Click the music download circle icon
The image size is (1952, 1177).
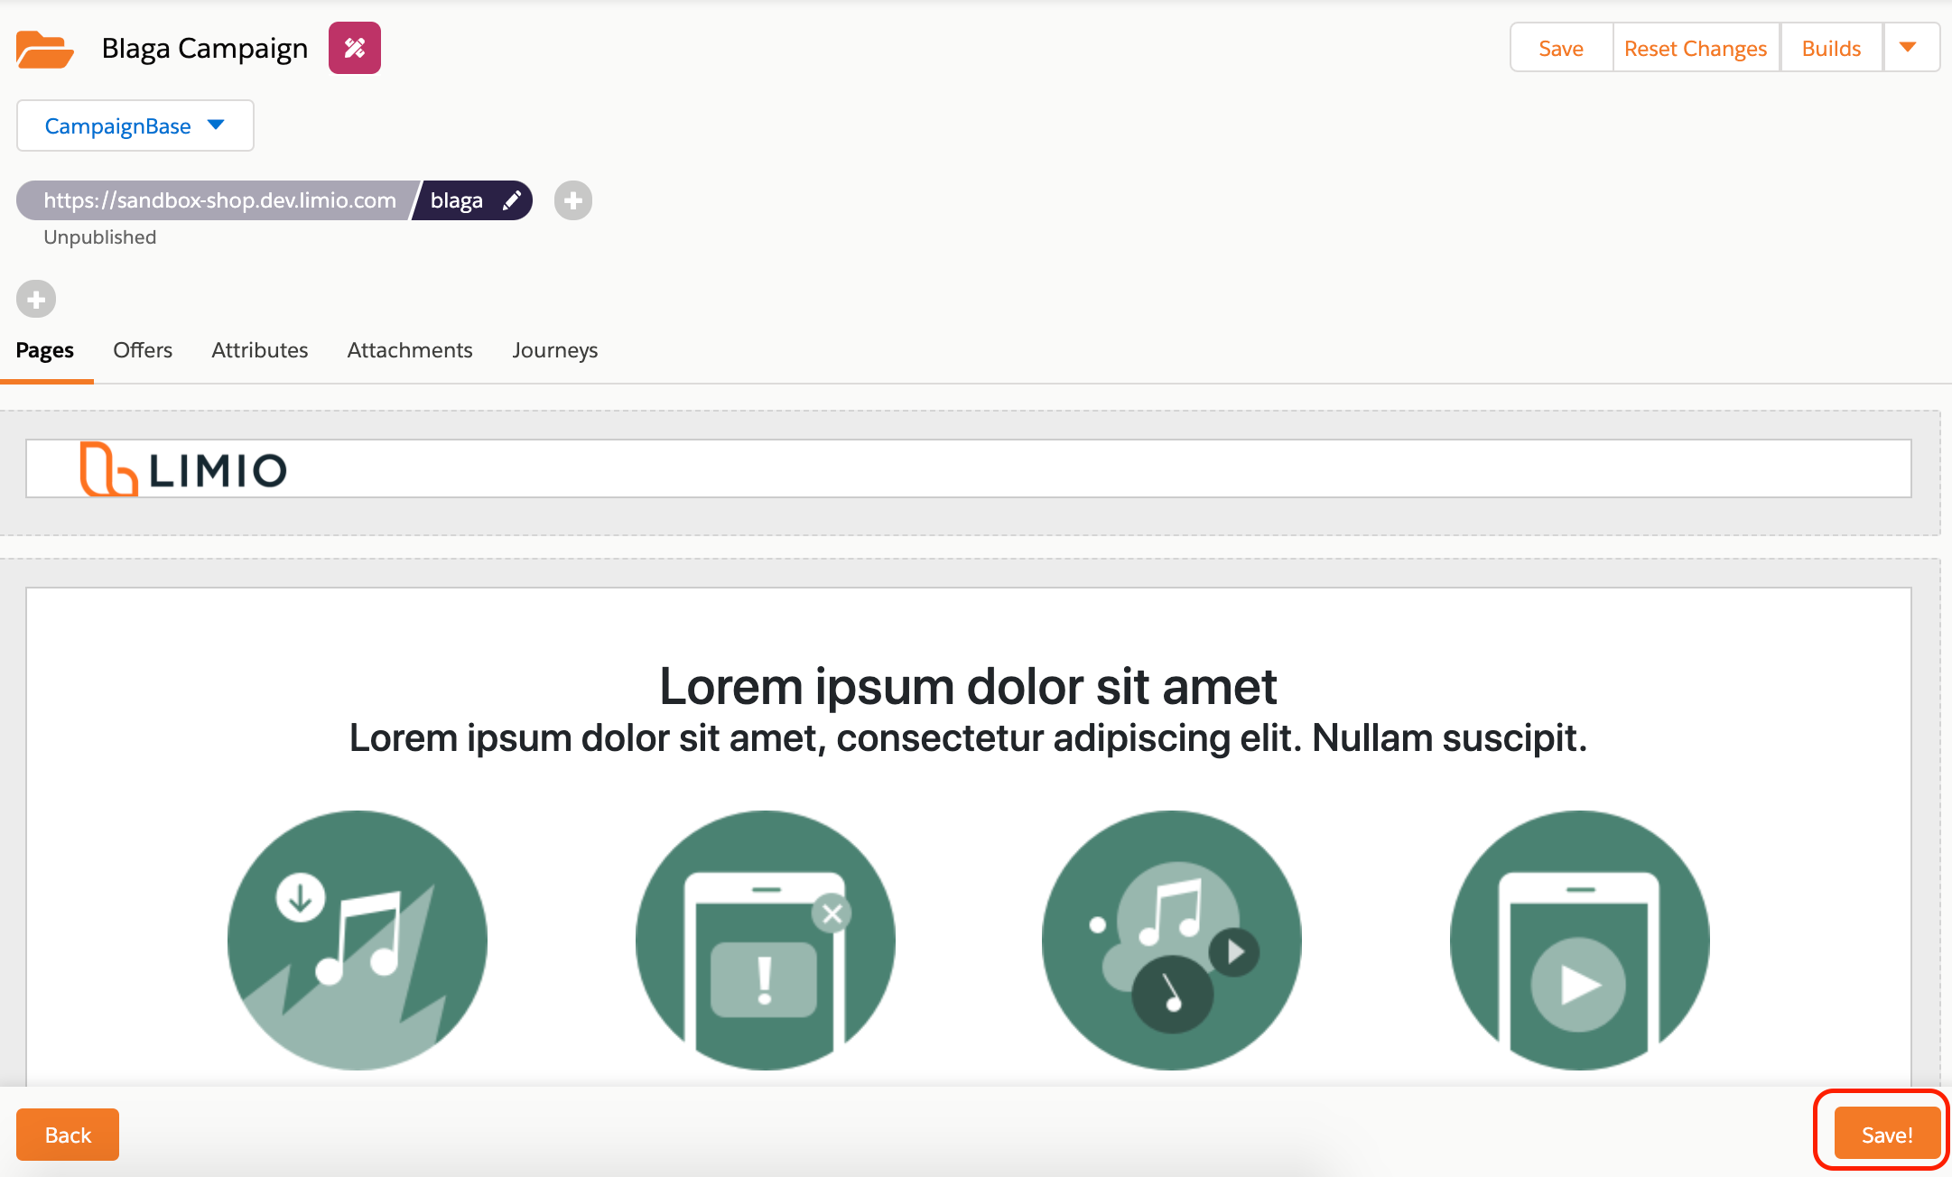[358, 941]
